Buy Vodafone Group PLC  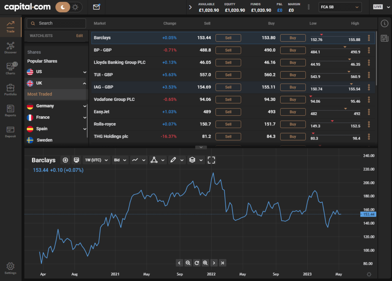point(293,99)
